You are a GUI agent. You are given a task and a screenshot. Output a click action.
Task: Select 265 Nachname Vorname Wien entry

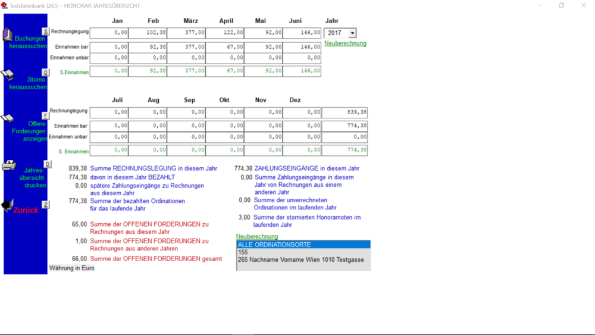pos(303,260)
